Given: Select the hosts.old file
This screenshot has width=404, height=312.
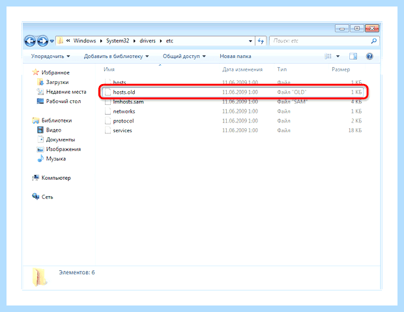Looking at the screenshot, I should [x=233, y=92].
